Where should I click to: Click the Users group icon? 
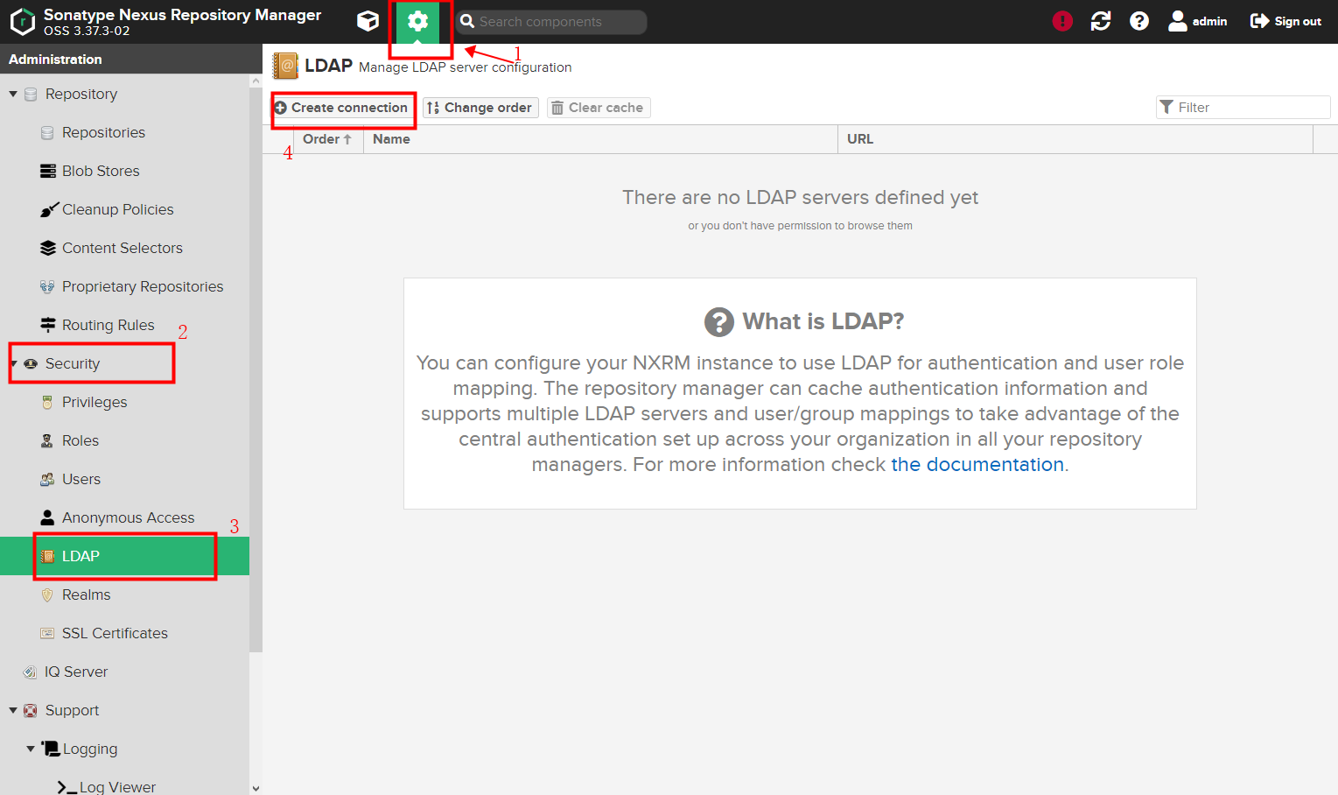(x=47, y=479)
